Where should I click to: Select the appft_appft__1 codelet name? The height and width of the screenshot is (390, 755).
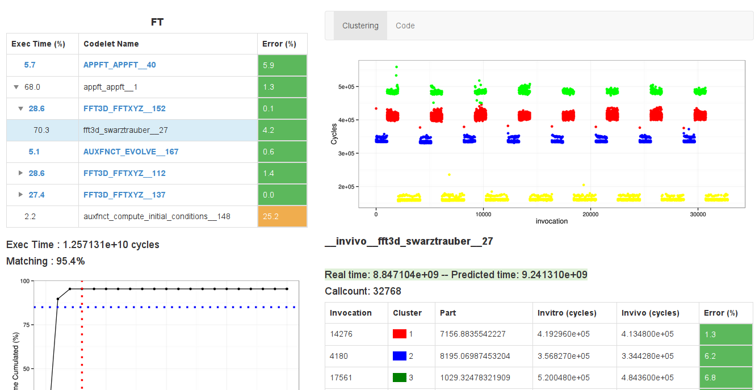pyautogui.click(x=111, y=87)
